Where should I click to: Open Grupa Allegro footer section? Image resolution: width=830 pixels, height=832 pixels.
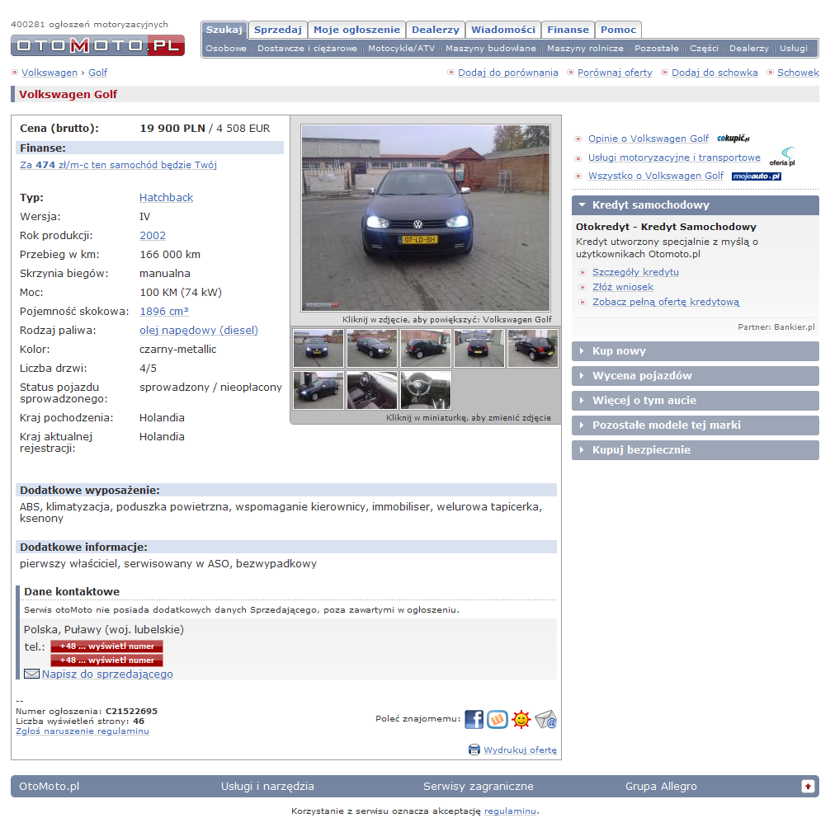tap(661, 787)
